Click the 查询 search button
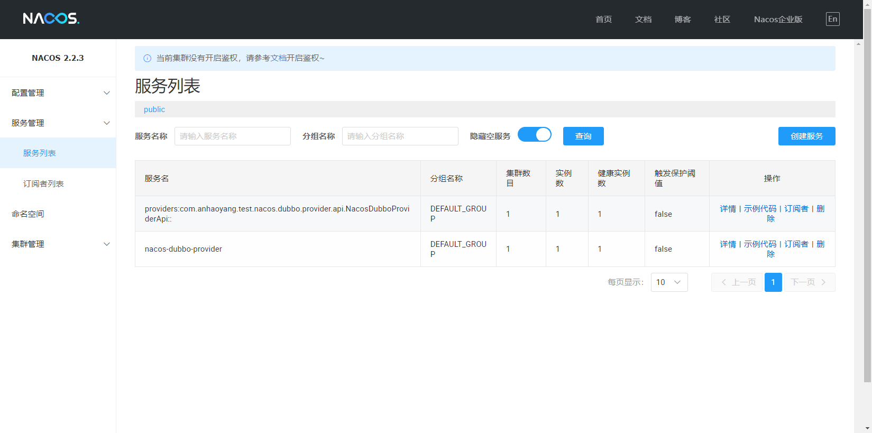 coord(583,136)
